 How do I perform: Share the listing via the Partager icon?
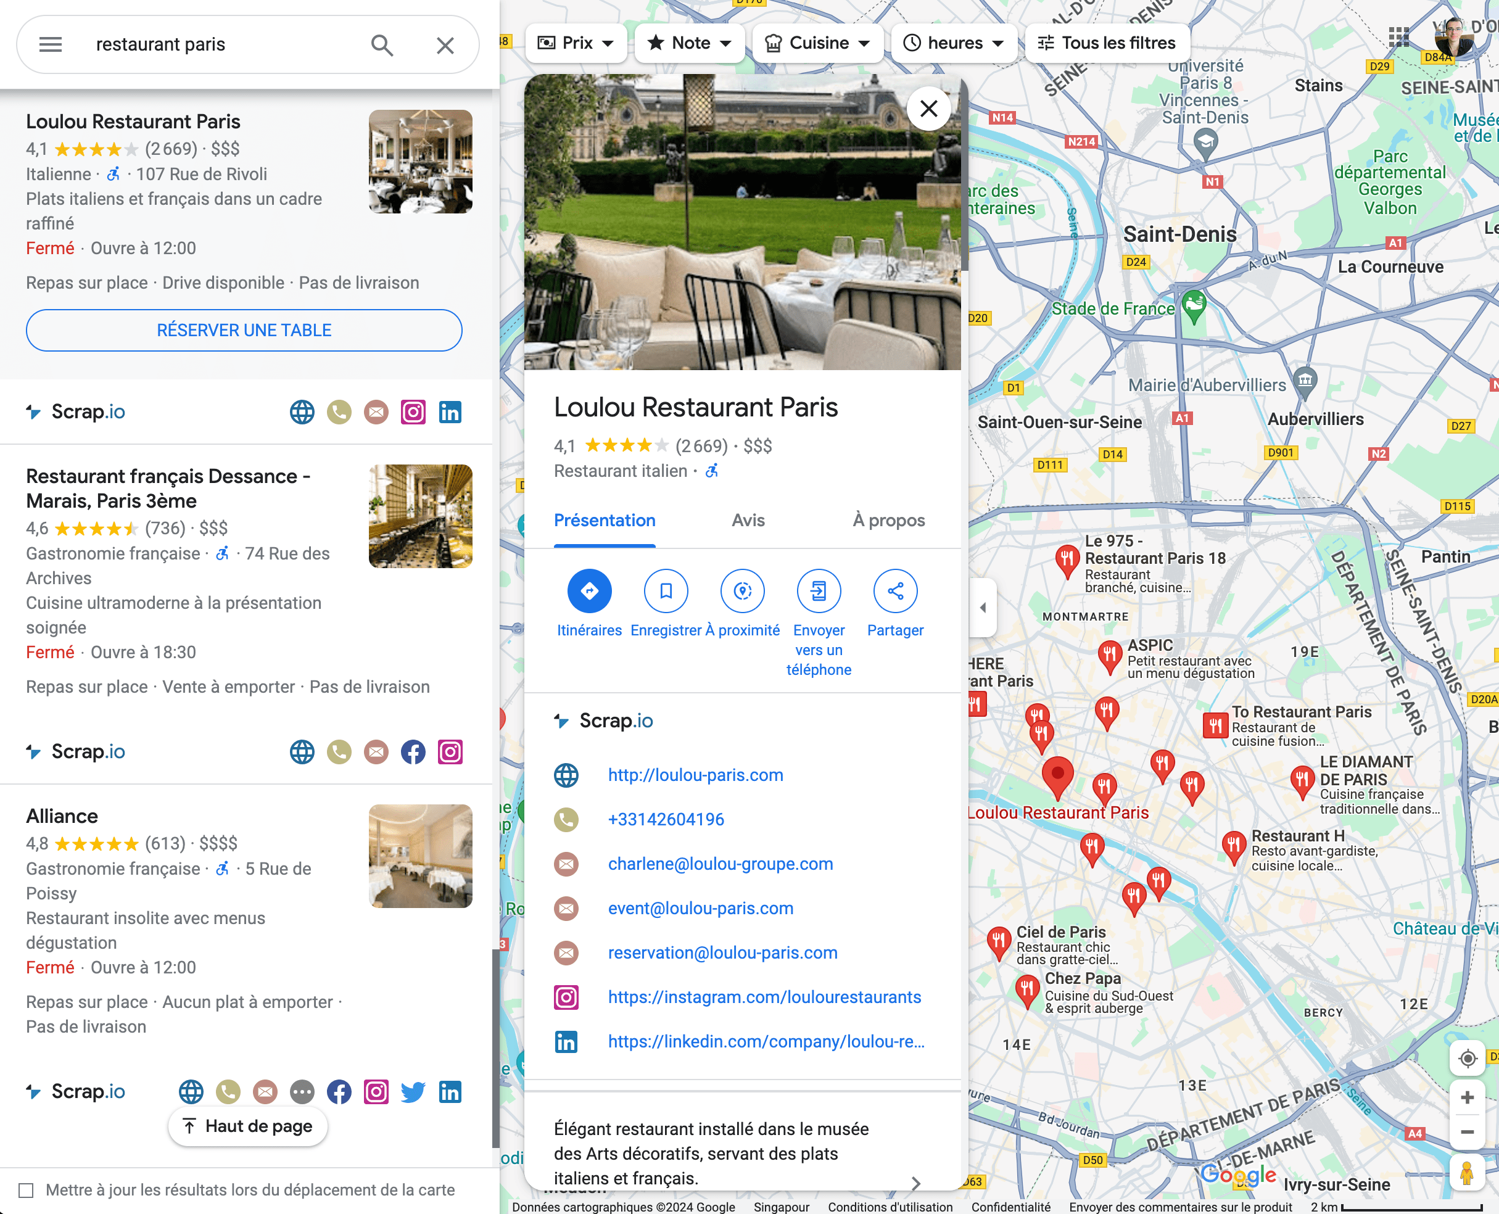(895, 591)
